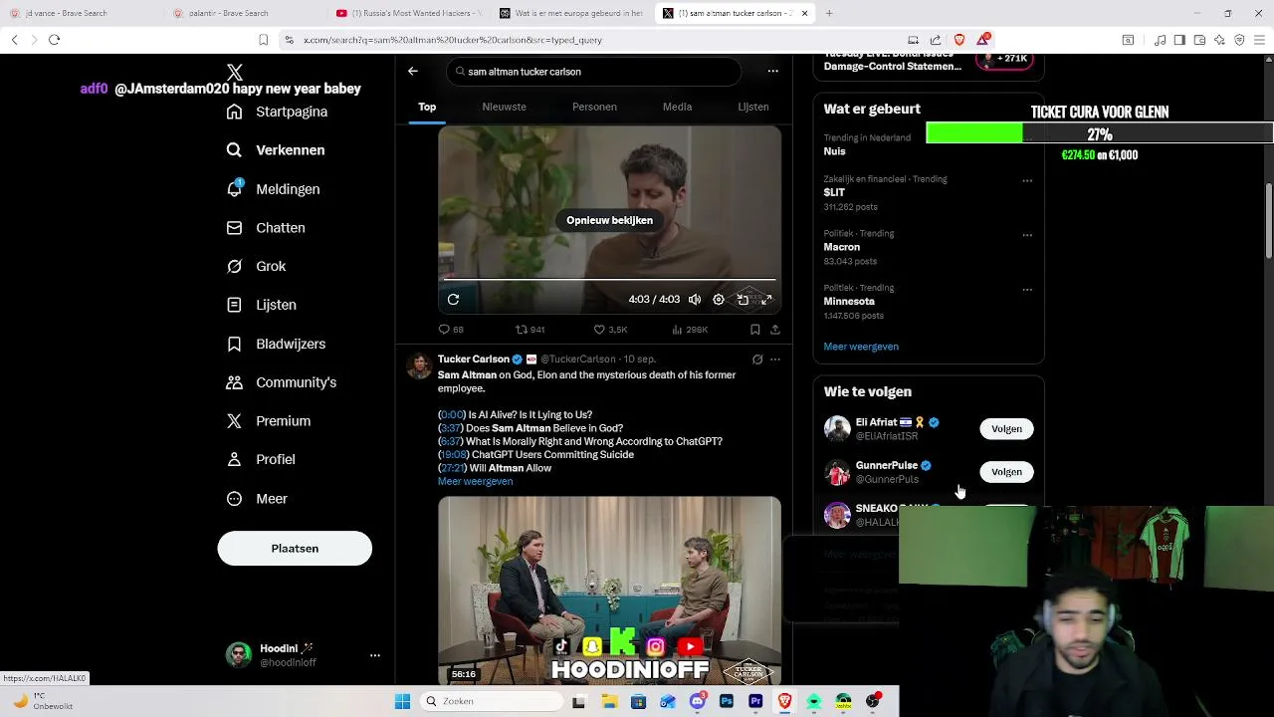This screenshot has height=717, width=1274.
Task: Click the video progress bar
Action: pos(609,280)
